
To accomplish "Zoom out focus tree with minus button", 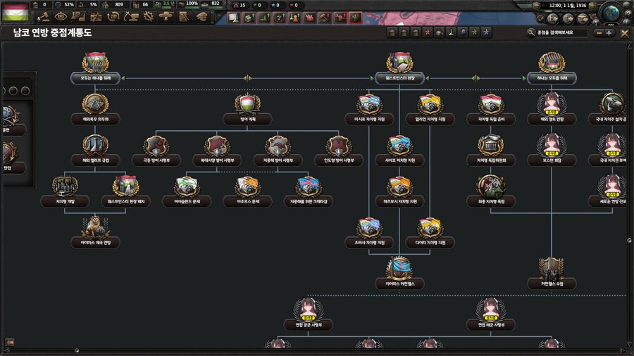I will click(598, 32).
